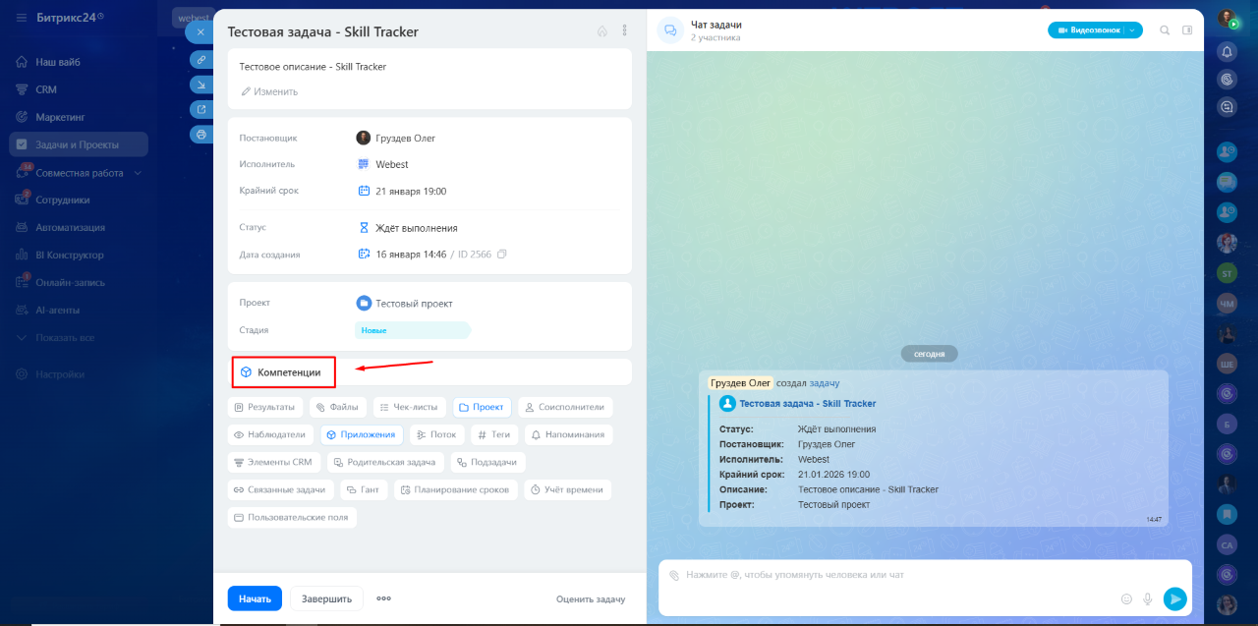Toggle the chat sidebar panel icon

pyautogui.click(x=1187, y=30)
